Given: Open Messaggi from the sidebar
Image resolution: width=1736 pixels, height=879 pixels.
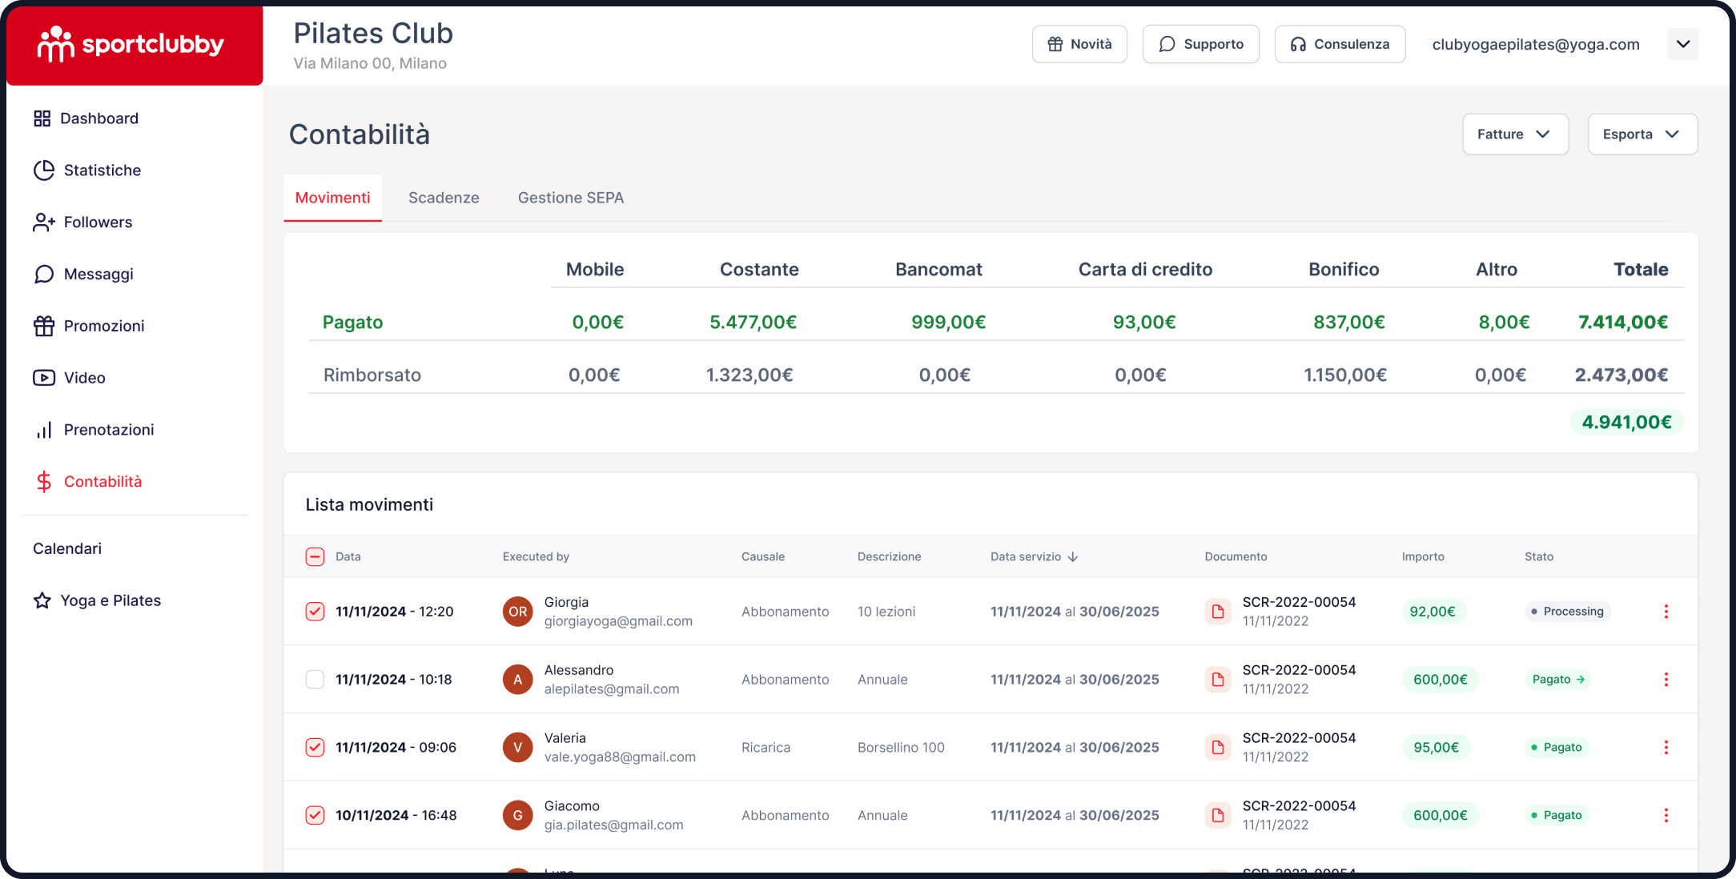Looking at the screenshot, I should [x=98, y=274].
